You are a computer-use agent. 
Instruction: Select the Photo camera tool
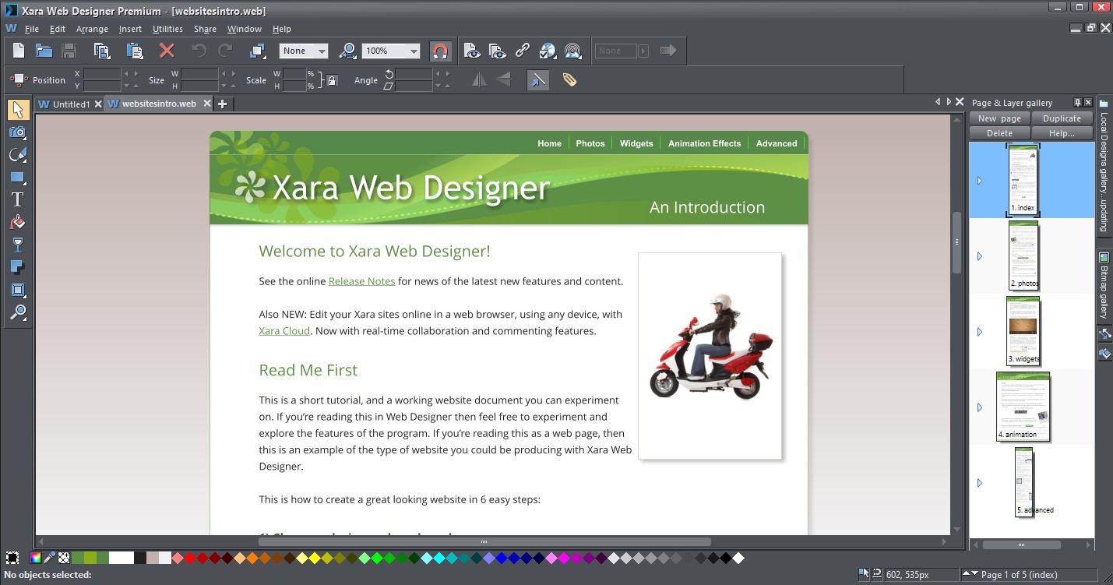click(18, 132)
